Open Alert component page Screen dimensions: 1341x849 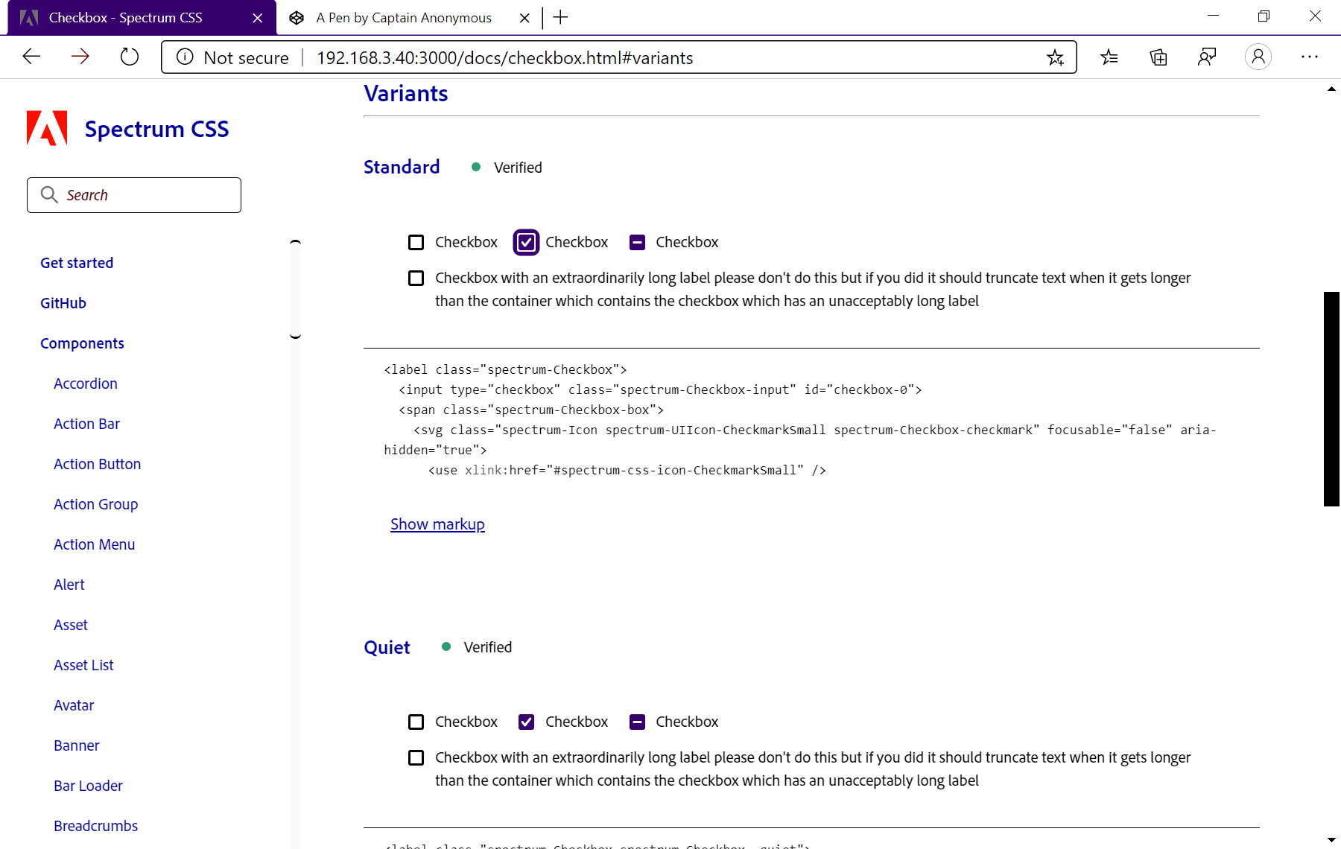69,585
